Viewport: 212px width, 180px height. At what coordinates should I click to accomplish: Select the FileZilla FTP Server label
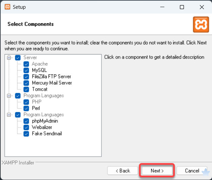pos(51,76)
